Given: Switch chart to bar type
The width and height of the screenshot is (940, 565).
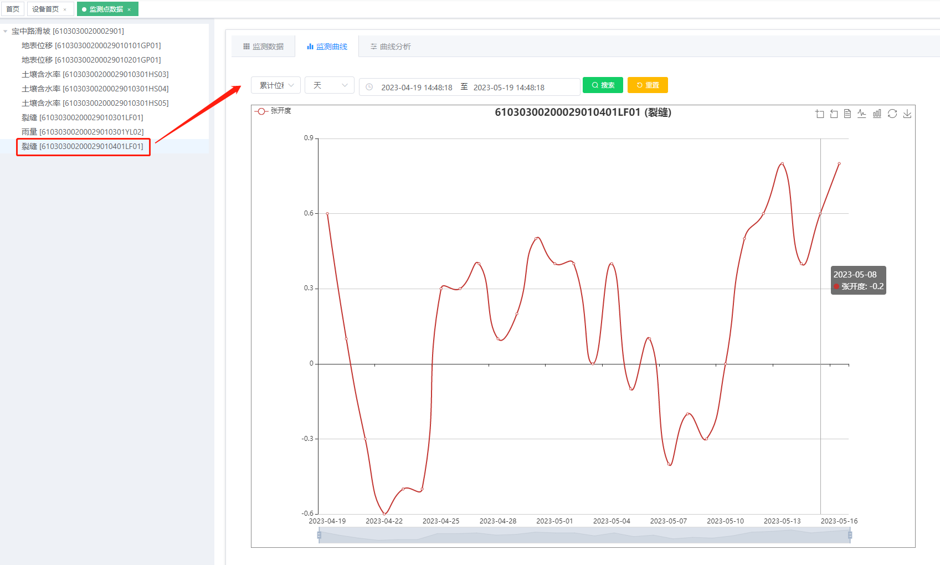Looking at the screenshot, I should tap(877, 114).
